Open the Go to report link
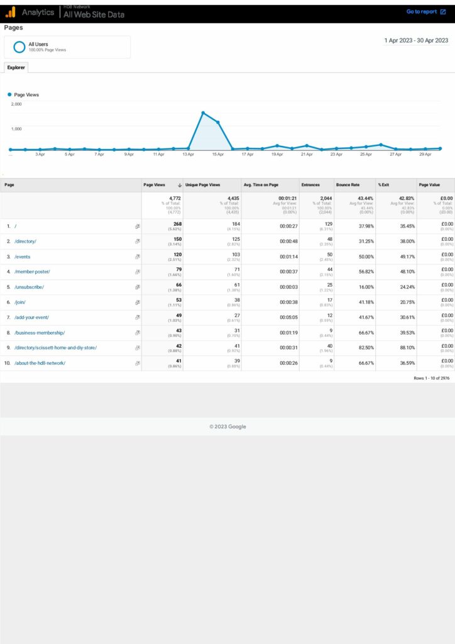Viewport: 455px width, 644px height. [x=421, y=12]
